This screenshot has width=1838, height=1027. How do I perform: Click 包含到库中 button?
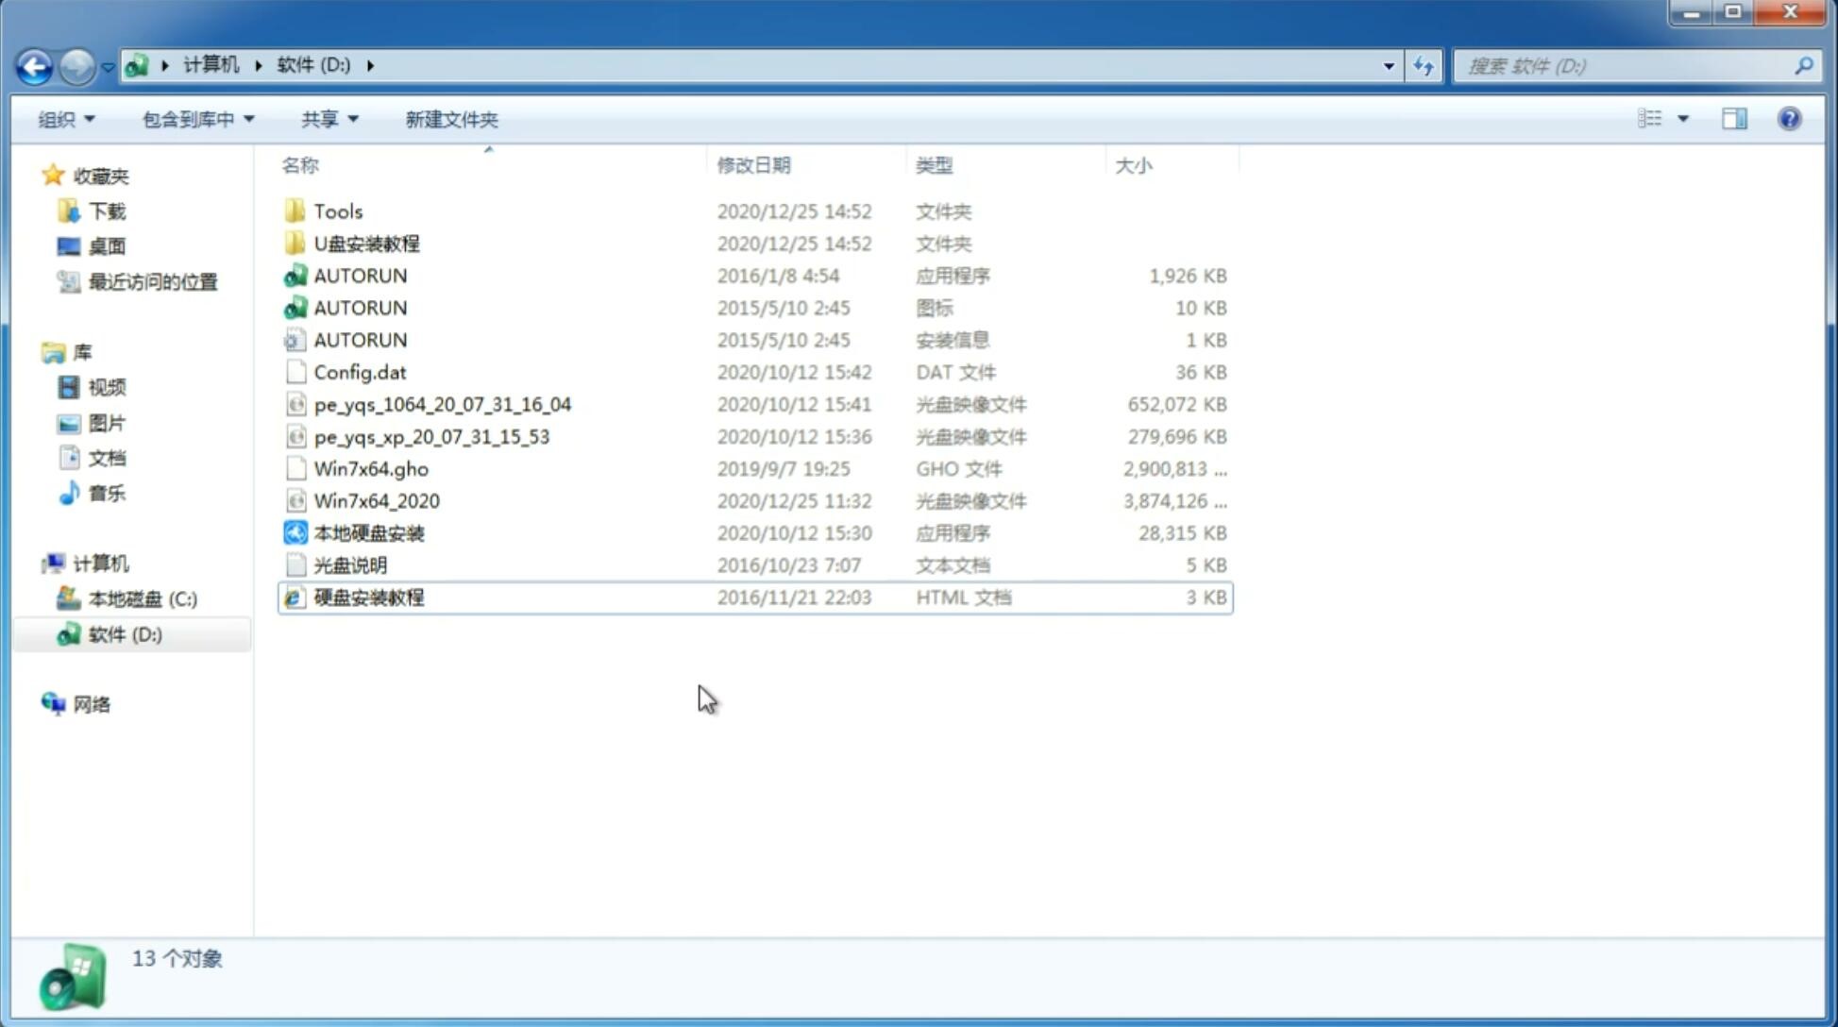click(195, 119)
